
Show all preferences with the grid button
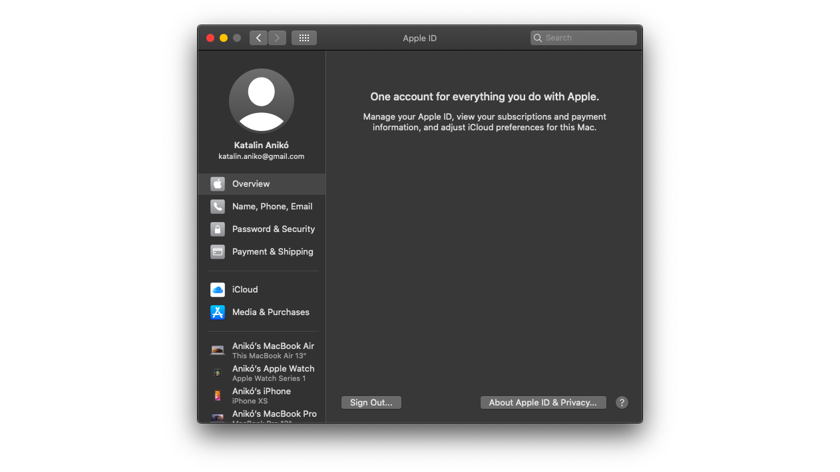[x=304, y=38]
